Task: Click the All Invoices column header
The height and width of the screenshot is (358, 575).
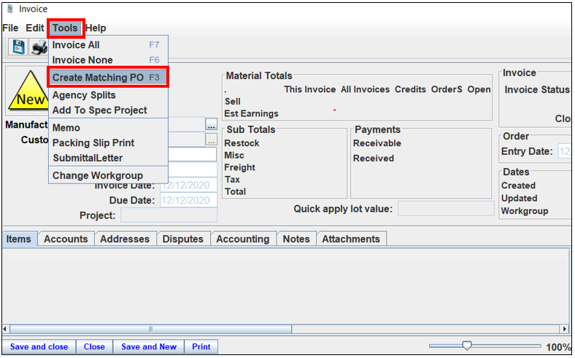Action: click(366, 90)
